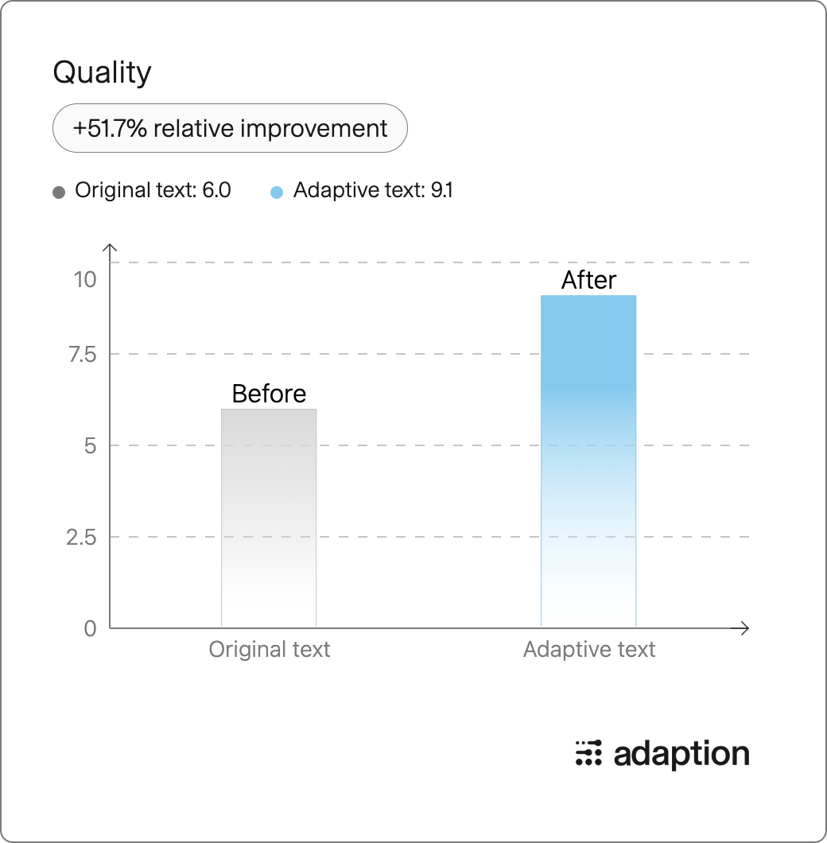Image resolution: width=827 pixels, height=843 pixels.
Task: Click the adaption brand wordmark
Action: (681, 754)
